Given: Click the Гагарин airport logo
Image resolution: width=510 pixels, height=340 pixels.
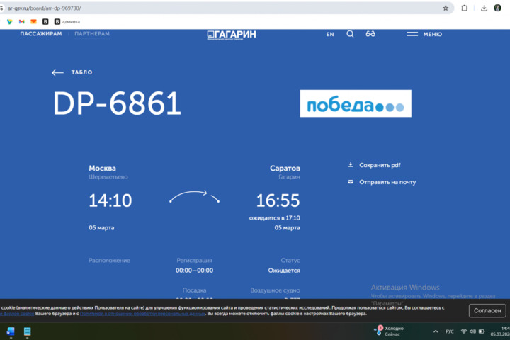Looking at the screenshot, I should [x=232, y=34].
